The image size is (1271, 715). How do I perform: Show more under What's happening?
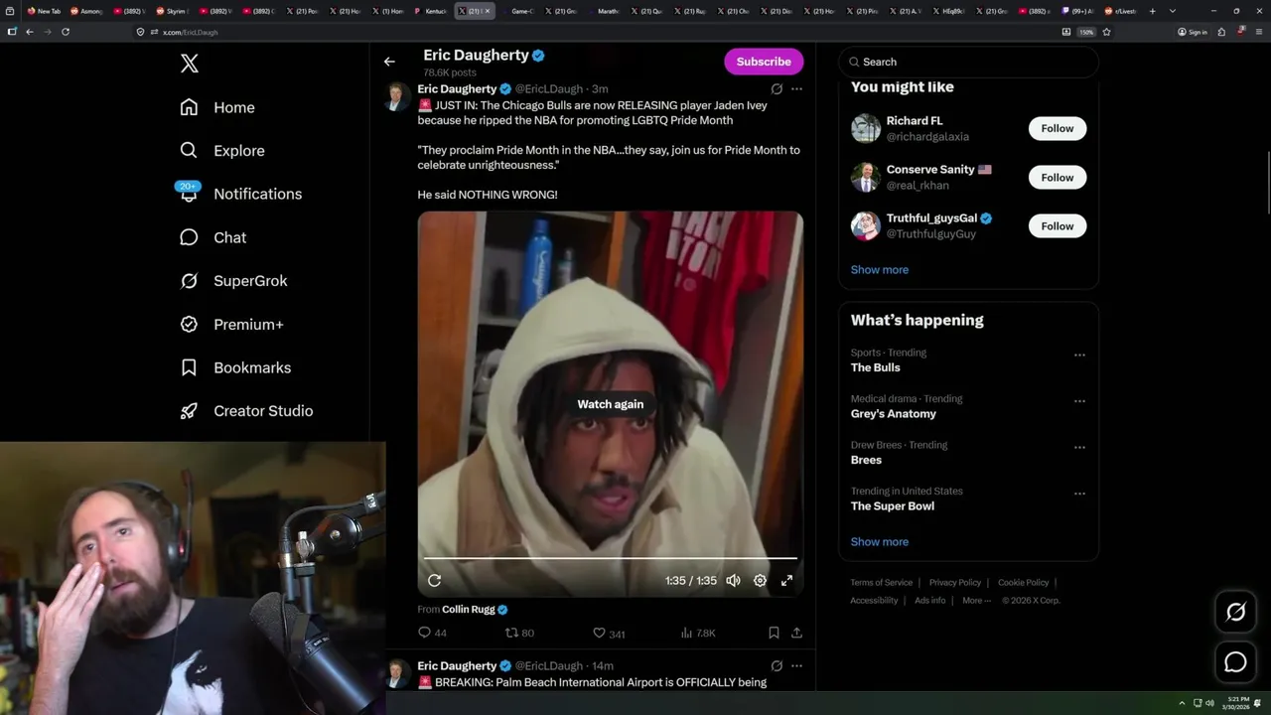(880, 542)
